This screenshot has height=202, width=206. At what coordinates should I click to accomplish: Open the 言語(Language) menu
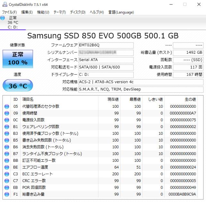click(x=121, y=12)
